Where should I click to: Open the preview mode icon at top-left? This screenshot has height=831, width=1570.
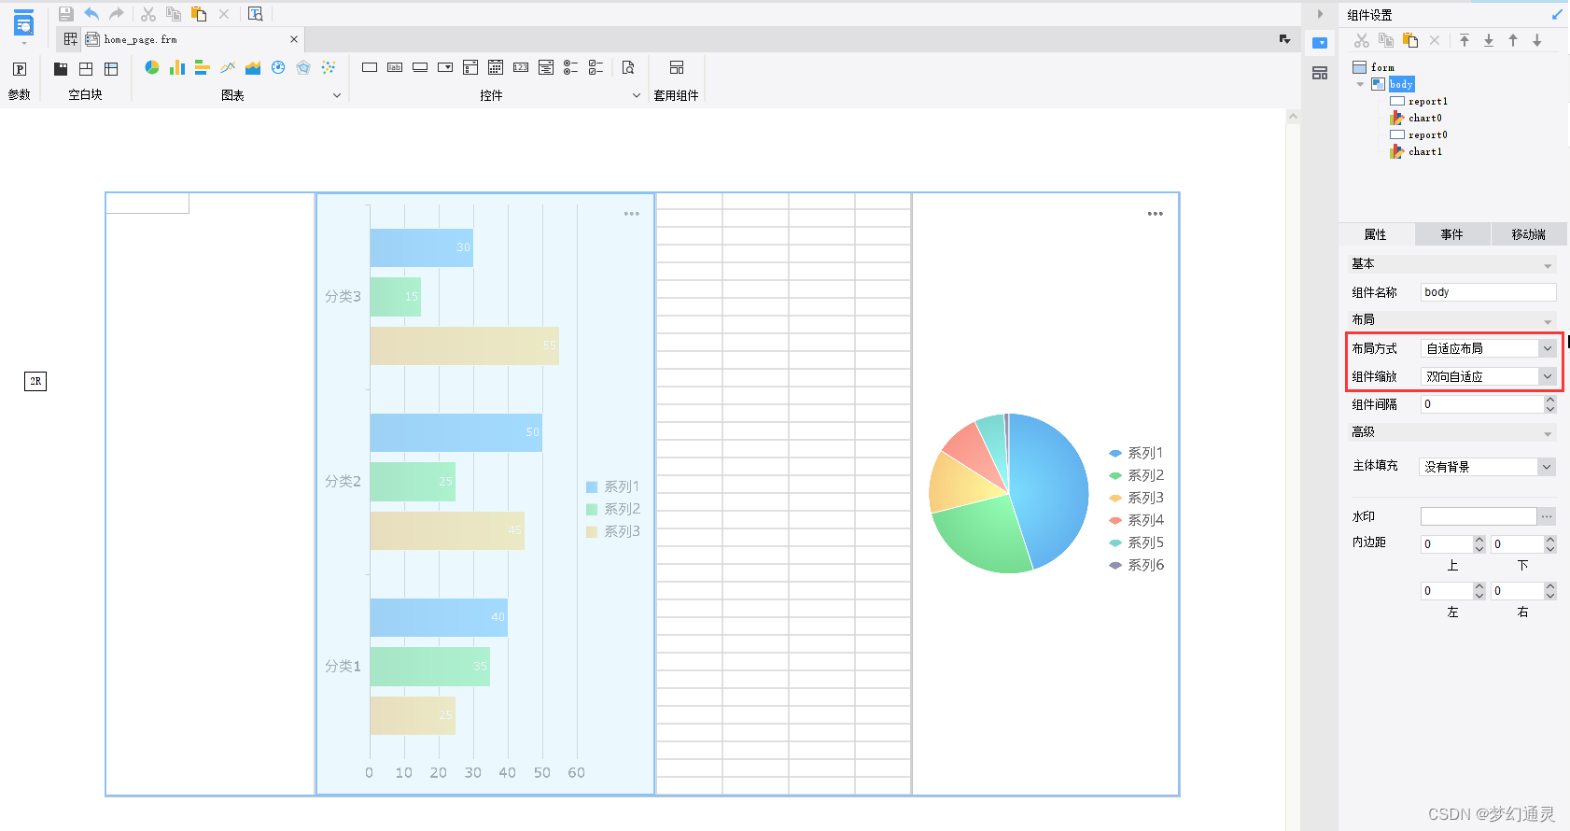23,25
